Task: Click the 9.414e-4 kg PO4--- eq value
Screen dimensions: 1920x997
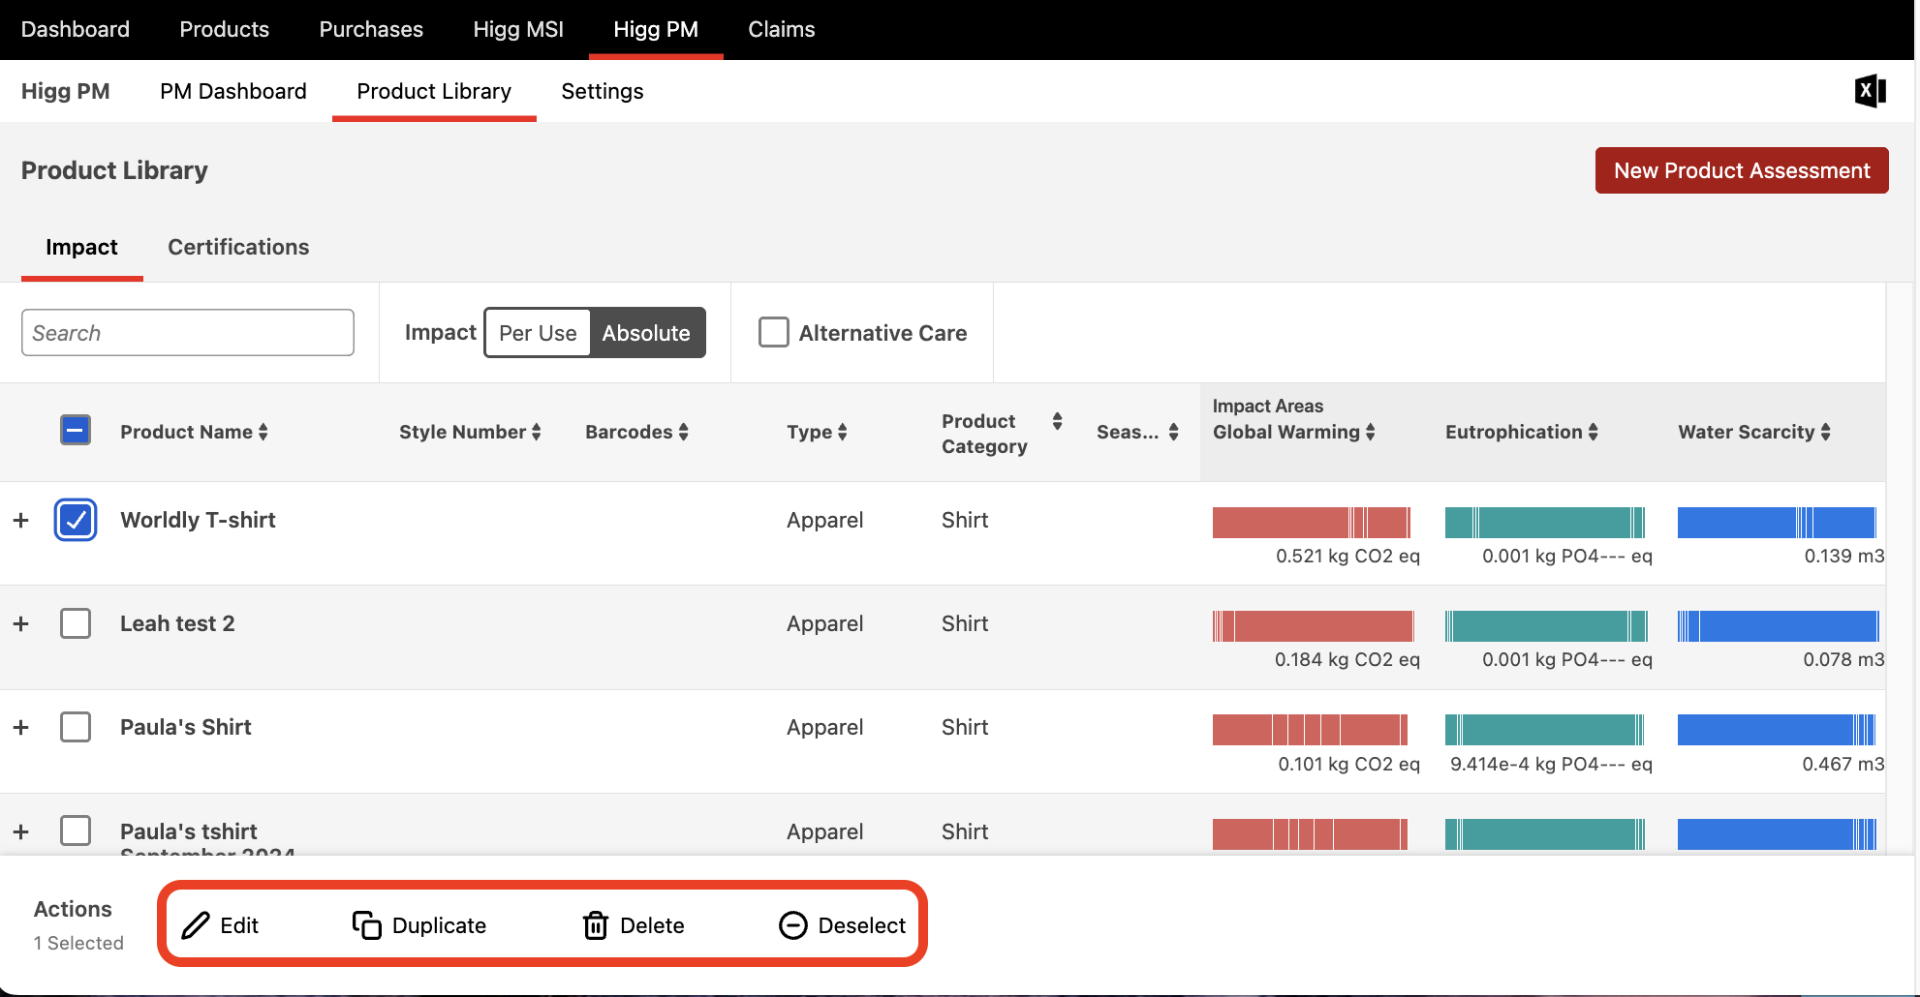Action: [x=1551, y=764]
